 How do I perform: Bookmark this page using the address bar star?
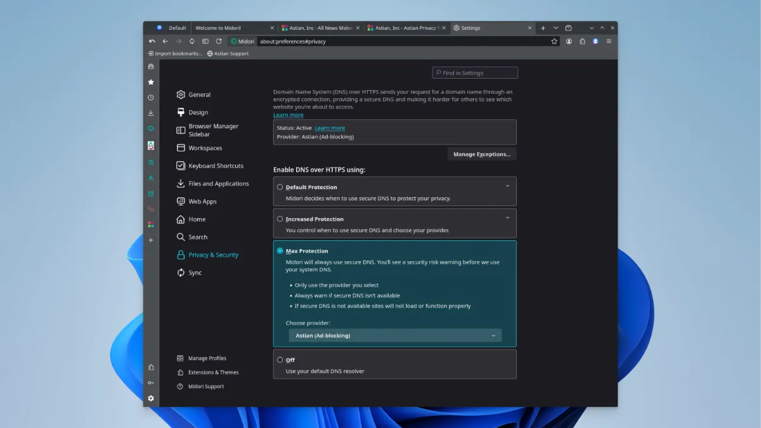click(x=554, y=41)
